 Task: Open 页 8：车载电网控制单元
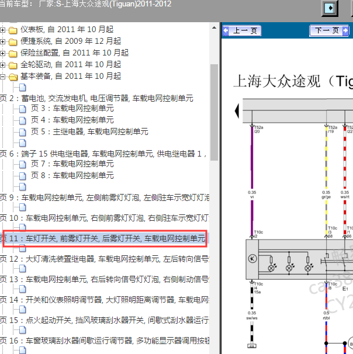(72, 176)
